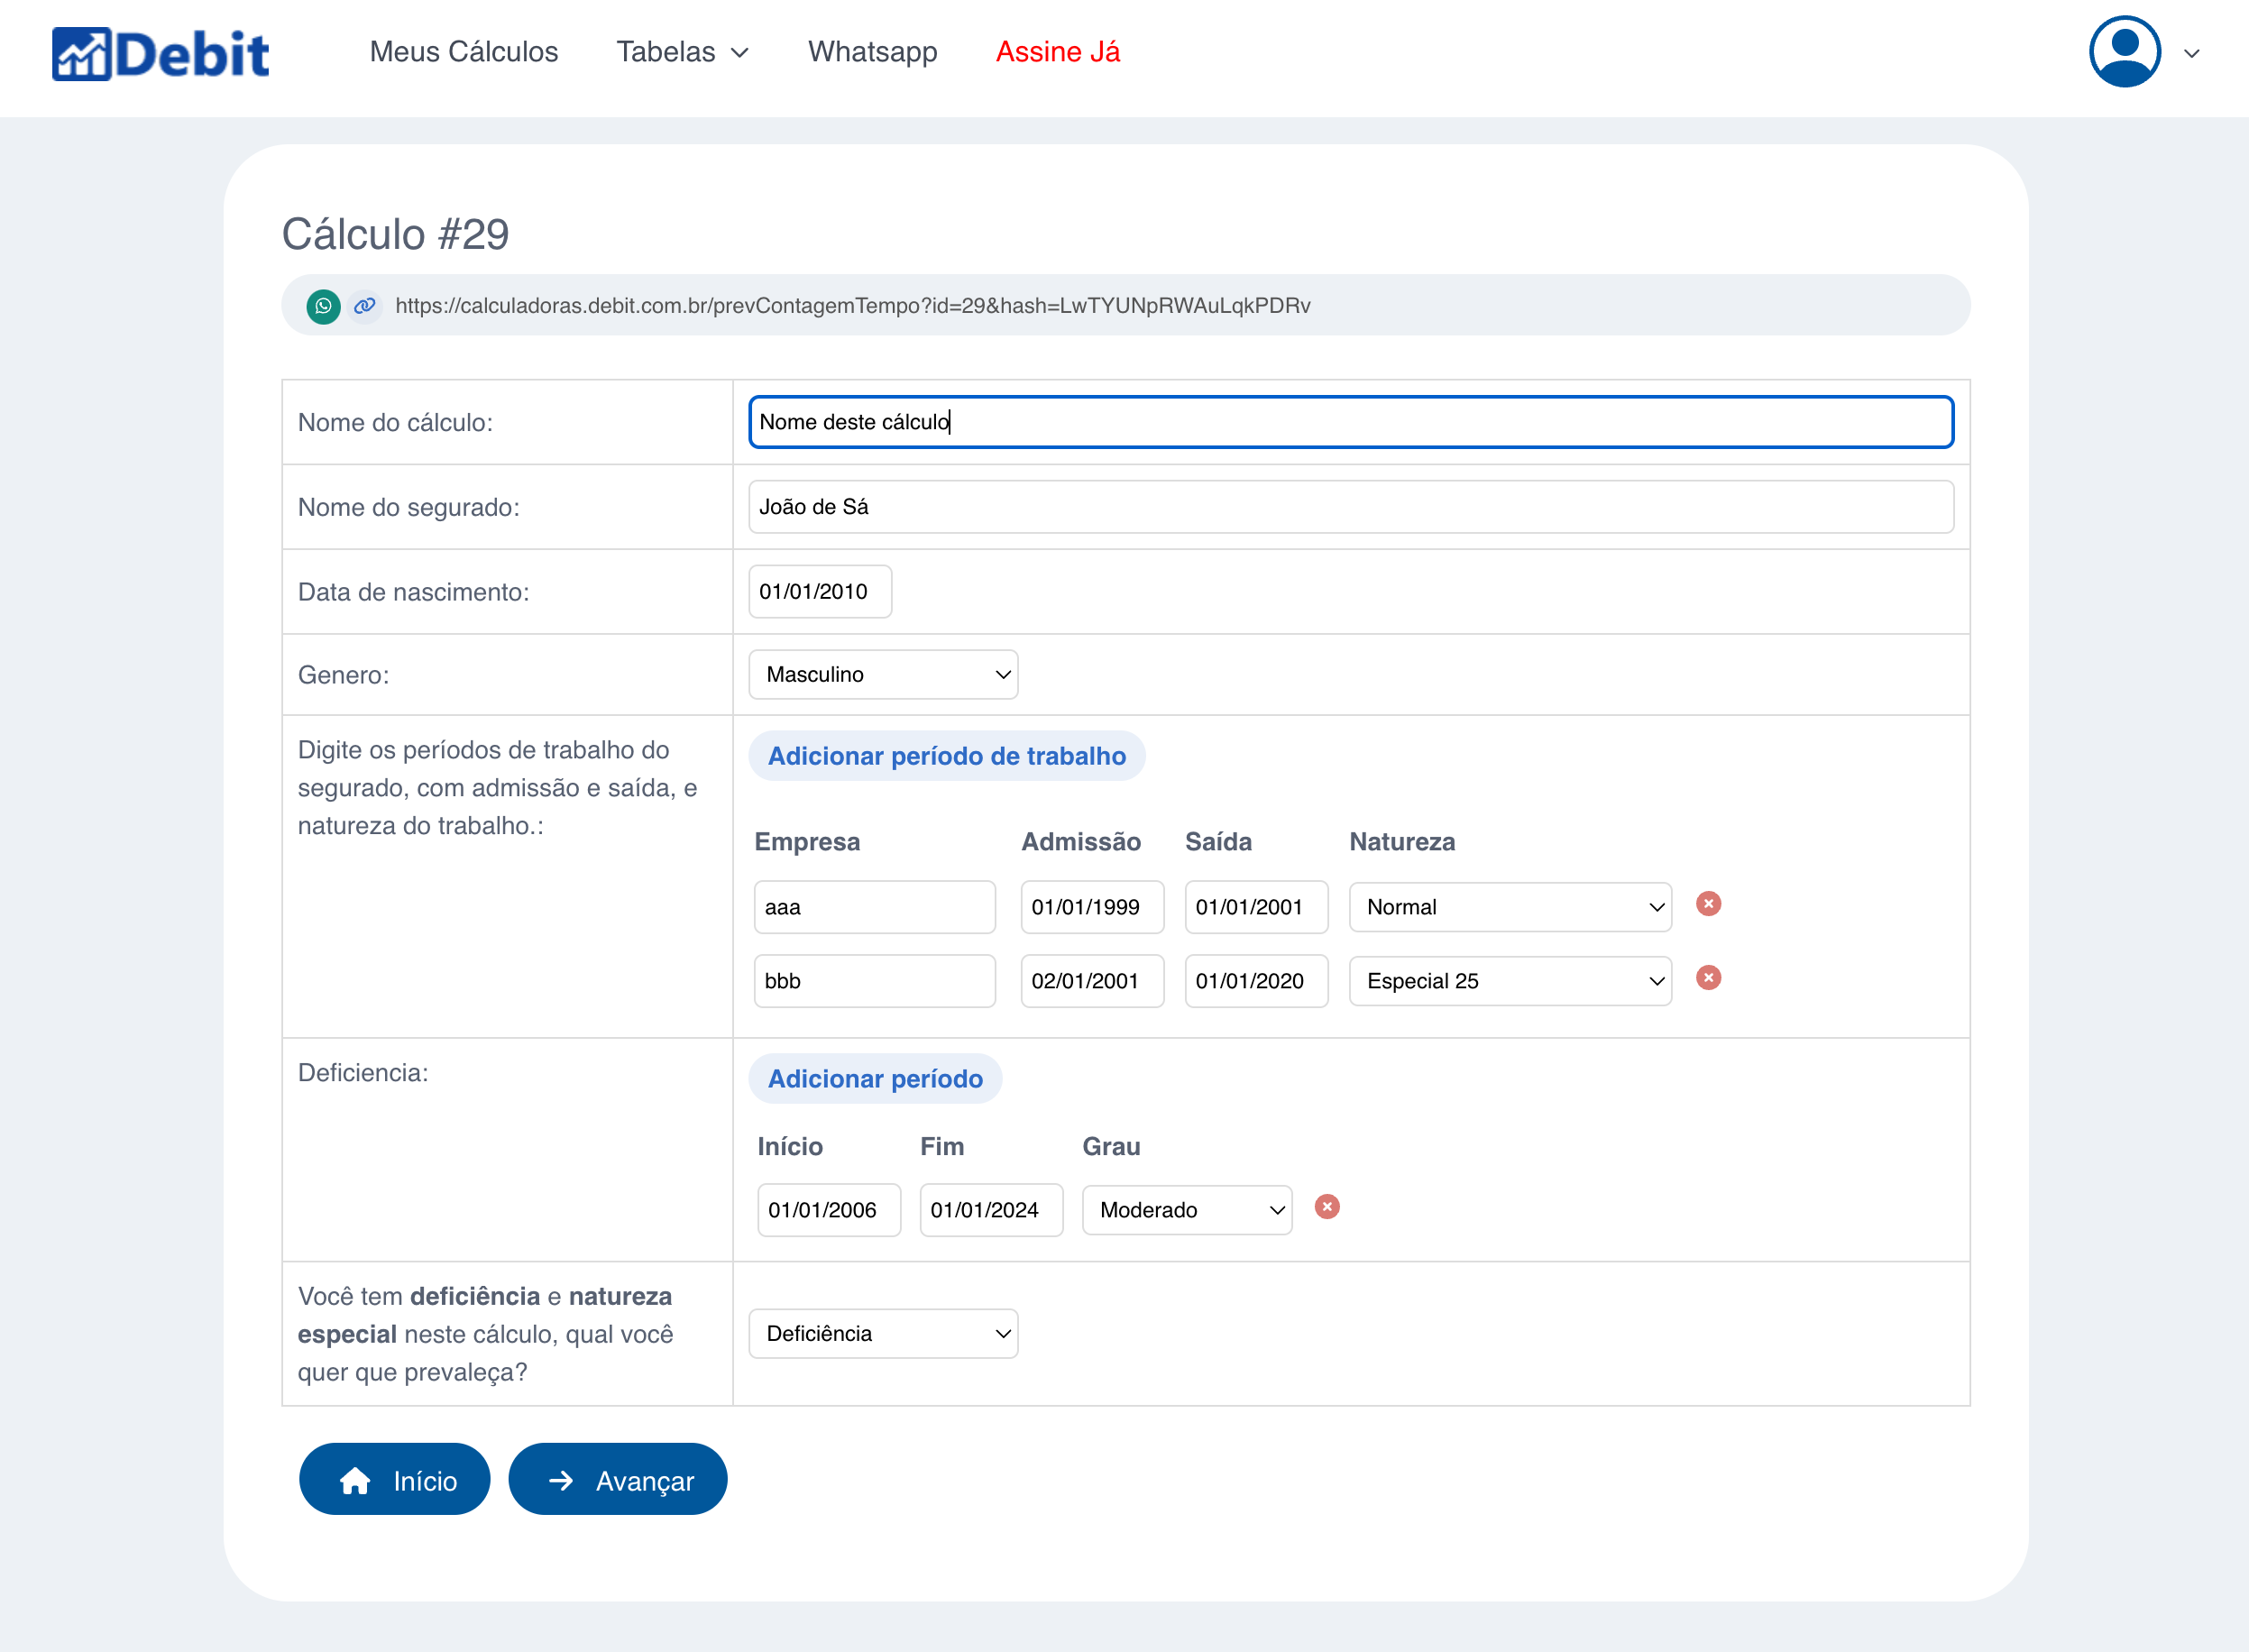The image size is (2249, 1652).
Task: Click Adicionar período de trabalho button
Action: 946,757
